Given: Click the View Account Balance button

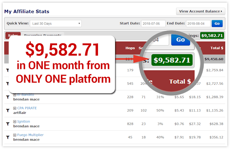Looking at the screenshot, I should (x=201, y=11).
